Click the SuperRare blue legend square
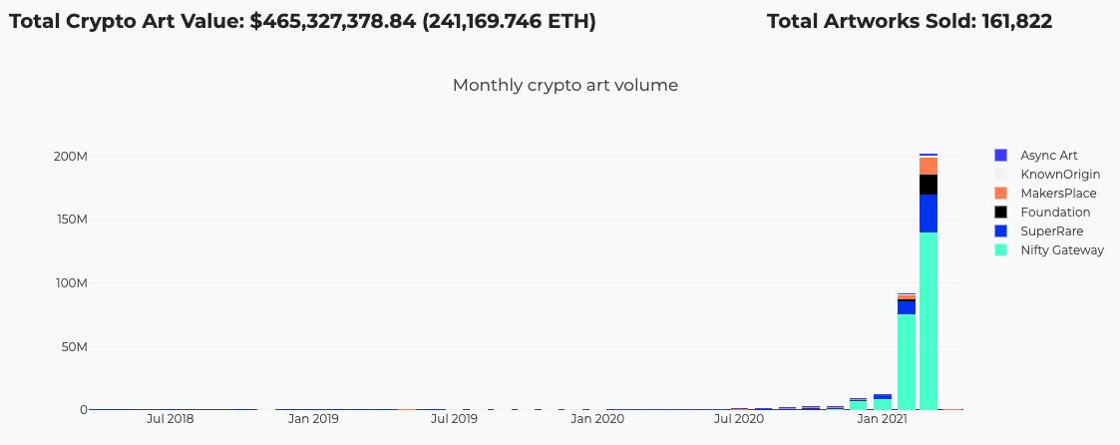The height and width of the screenshot is (445, 1120). coord(1000,231)
